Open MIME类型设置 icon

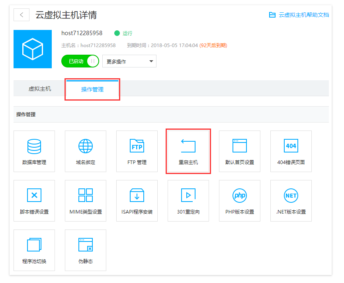(86, 196)
